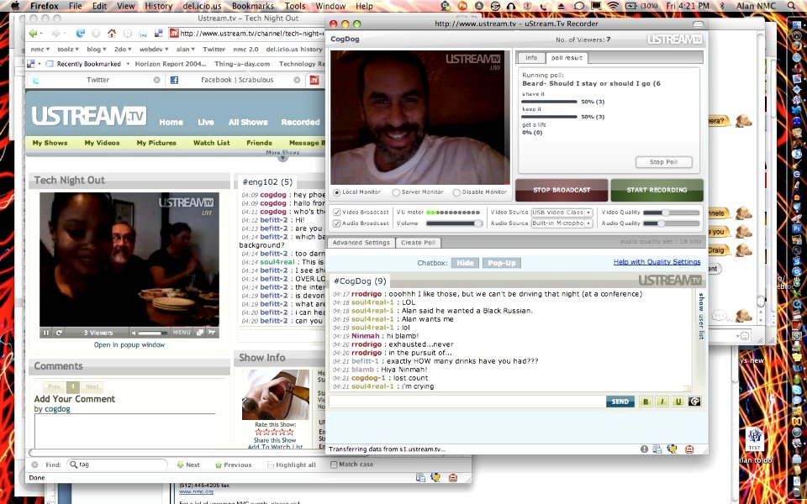Expand the nmc bookmarks folder
Image resolution: width=807 pixels, height=504 pixels.
click(40, 50)
